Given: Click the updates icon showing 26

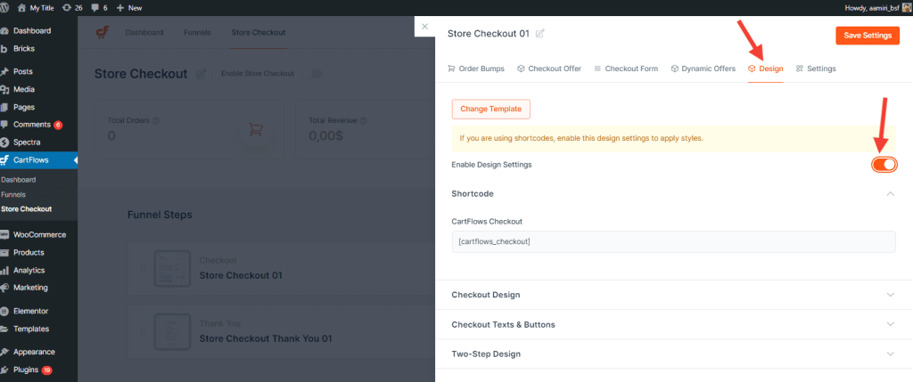Looking at the screenshot, I should 72,7.
